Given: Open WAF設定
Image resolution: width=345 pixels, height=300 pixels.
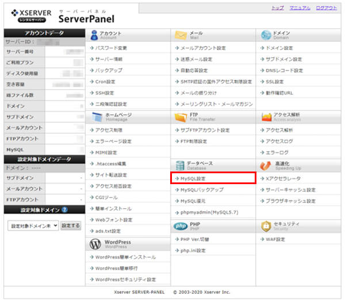Looking at the screenshot, I should (275, 239).
